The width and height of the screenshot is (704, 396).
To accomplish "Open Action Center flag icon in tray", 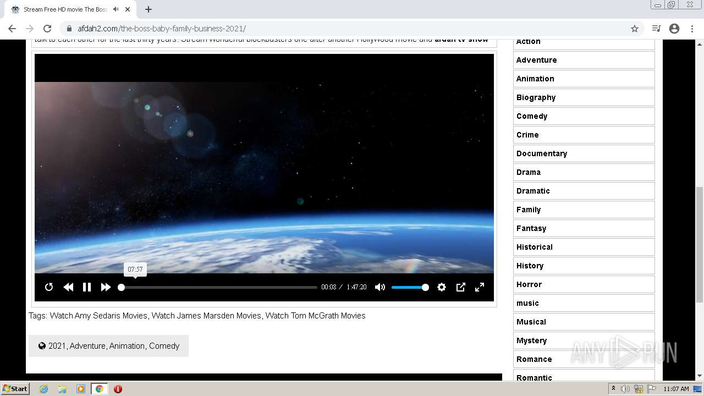I will click(652, 389).
